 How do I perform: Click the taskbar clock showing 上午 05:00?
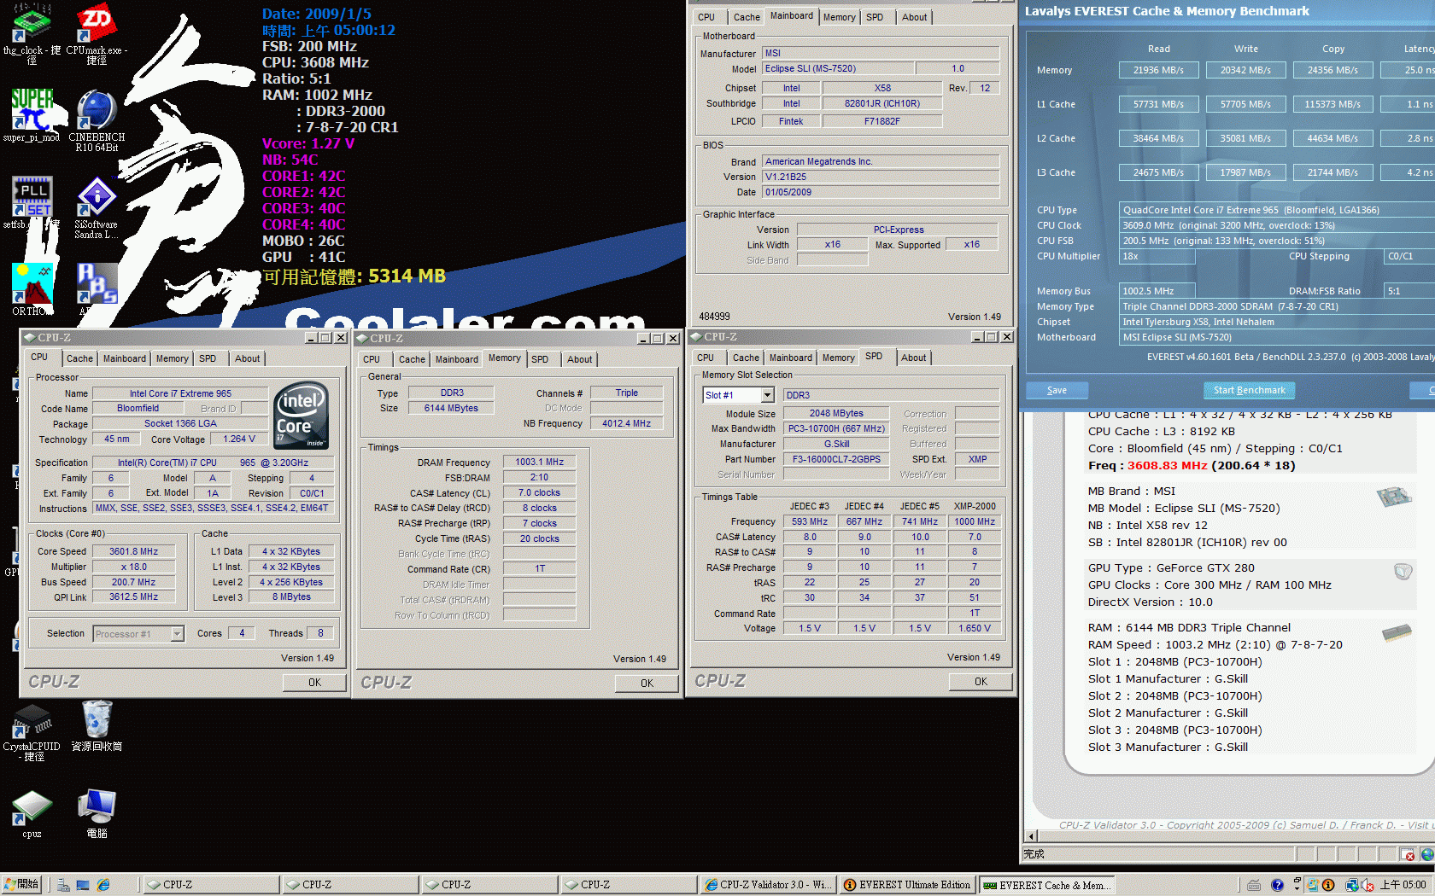pyautogui.click(x=1403, y=885)
